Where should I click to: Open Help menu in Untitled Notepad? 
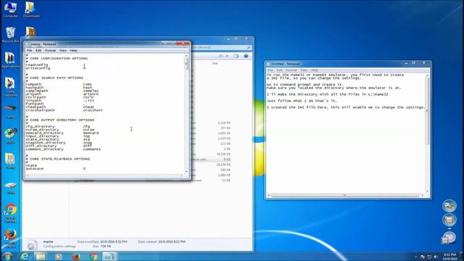coord(314,70)
